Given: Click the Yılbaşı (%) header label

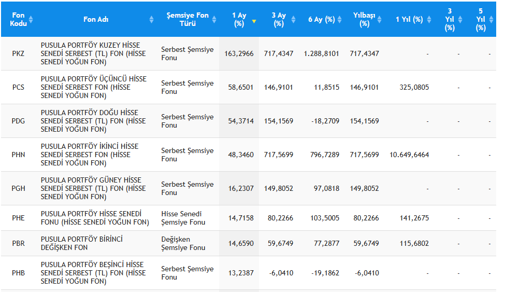Looking at the screenshot, I should click(364, 19).
